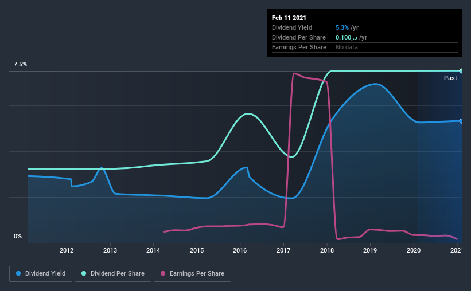
Task: Click the pink Earnings Per Share legend dot
Action: [163, 273]
